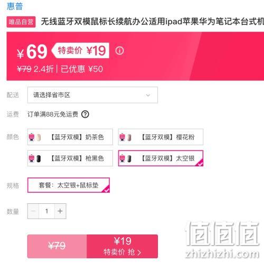The image size is (264, 263).
Task: Click the price info icon beside 特卖价
Action: (x=119, y=51)
